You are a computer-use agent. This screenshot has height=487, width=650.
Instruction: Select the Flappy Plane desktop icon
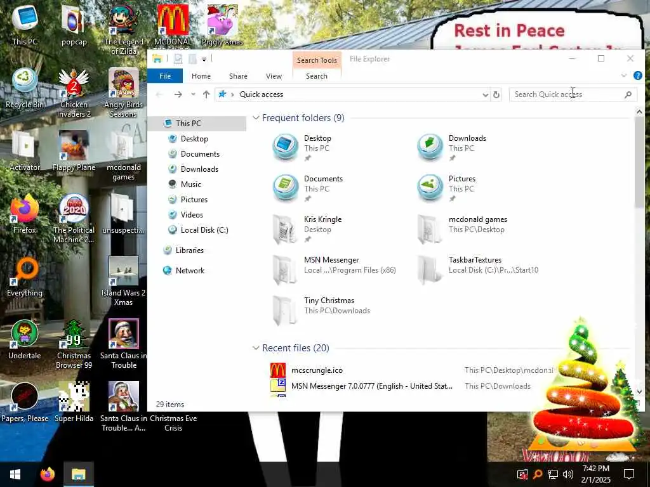(74, 151)
